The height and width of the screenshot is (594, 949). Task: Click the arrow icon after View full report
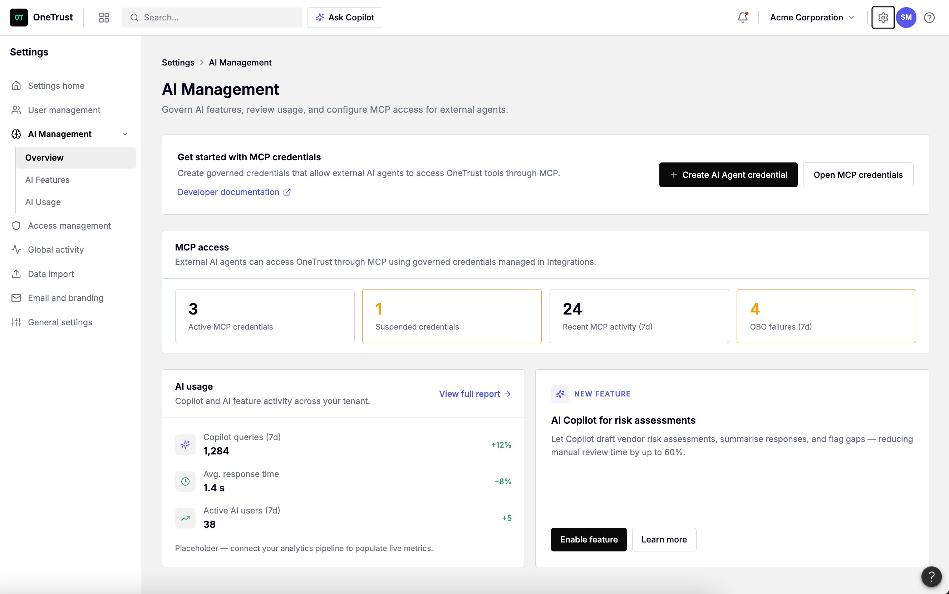[x=507, y=394]
